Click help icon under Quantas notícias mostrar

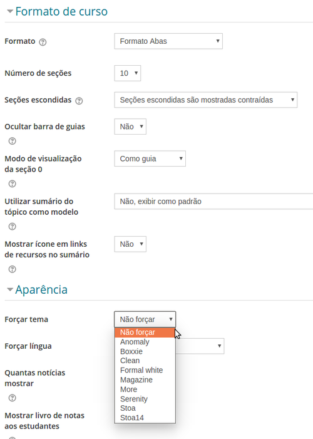tap(12, 398)
